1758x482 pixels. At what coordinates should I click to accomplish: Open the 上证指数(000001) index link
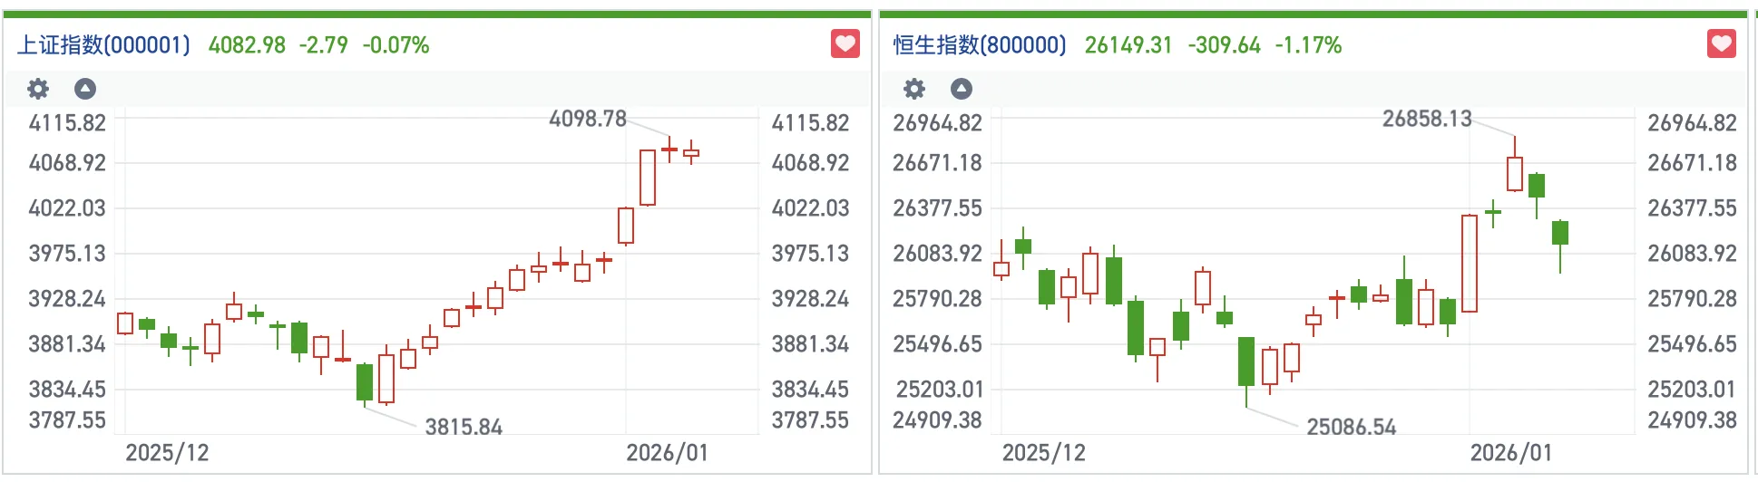[x=103, y=45]
